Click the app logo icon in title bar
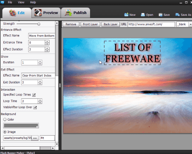 tap(2, 2)
